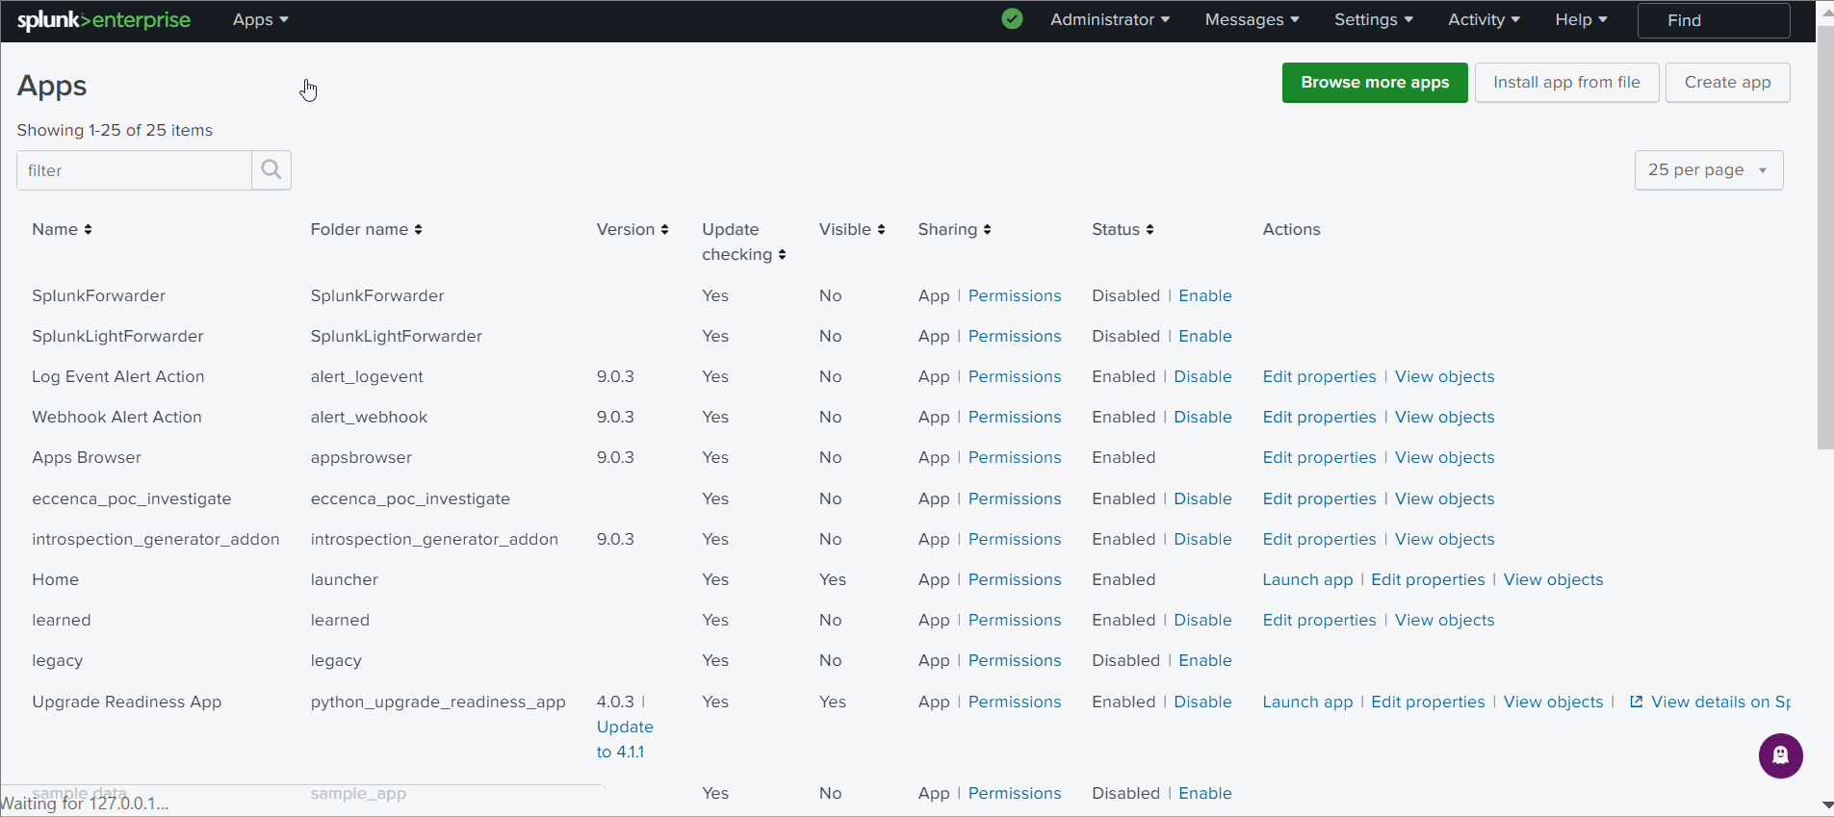Viewport: 1834px width, 817px height.
Task: Click the Splunk Enterprise logo
Action: 104,20
